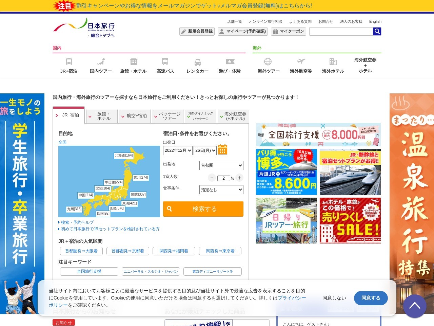Decrease room occupants with minus button

tap(212, 178)
